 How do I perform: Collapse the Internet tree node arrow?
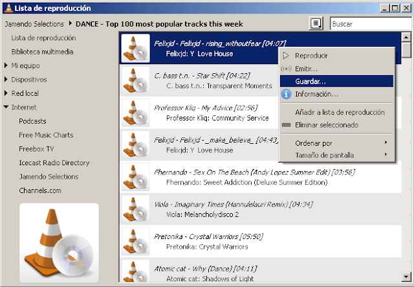pos(6,107)
